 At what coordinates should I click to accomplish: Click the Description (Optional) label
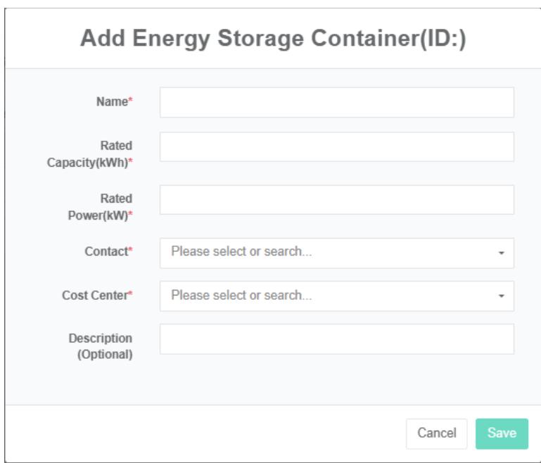(101, 346)
